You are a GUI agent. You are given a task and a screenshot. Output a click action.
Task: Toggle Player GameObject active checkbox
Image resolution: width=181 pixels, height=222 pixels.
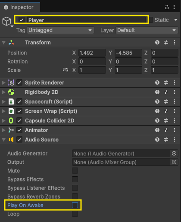22,20
